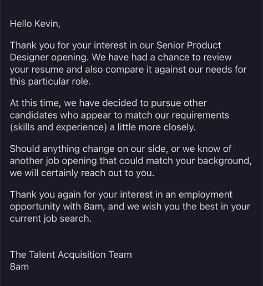
Task: Click the final '8am' signature line
Action: tap(19, 267)
